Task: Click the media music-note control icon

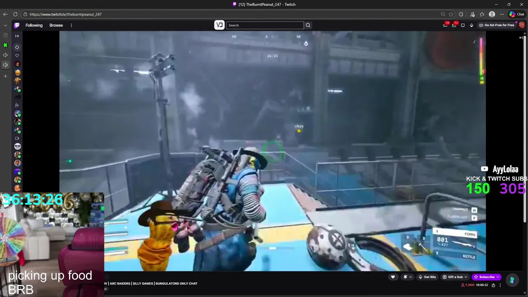Action: pyautogui.click(x=472, y=14)
